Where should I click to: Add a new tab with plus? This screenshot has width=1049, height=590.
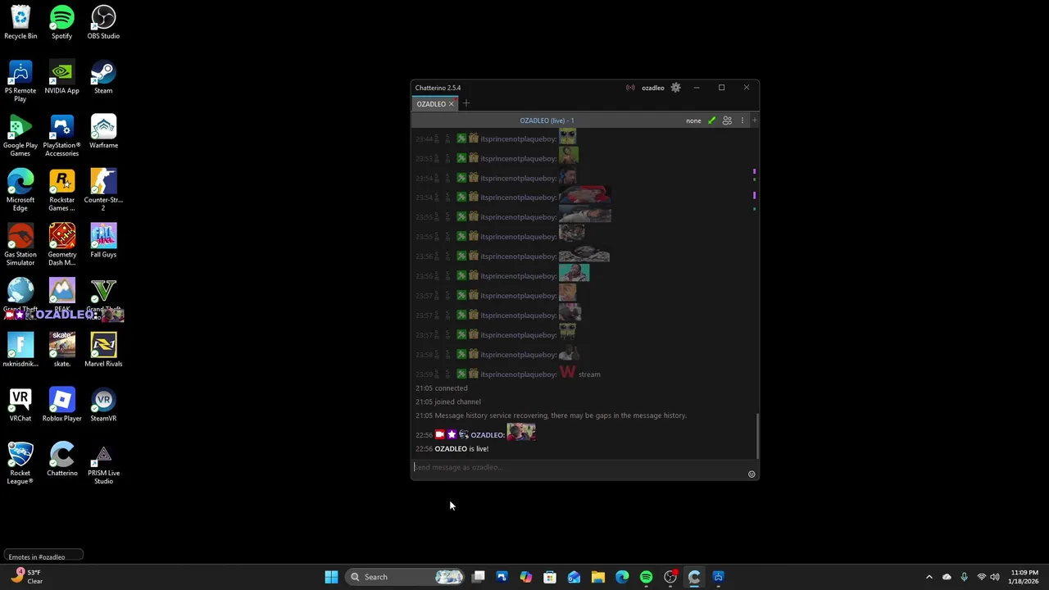466,103
